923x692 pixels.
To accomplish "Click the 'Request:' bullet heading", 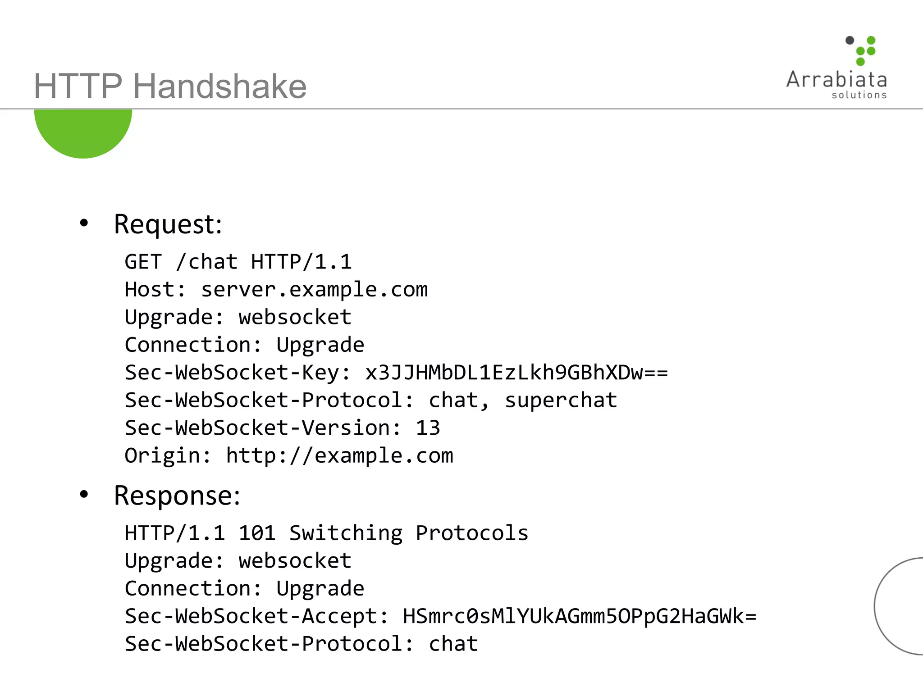I will pyautogui.click(x=168, y=224).
